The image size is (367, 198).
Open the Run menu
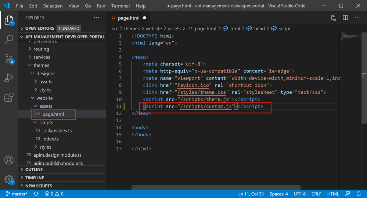coord(101,6)
